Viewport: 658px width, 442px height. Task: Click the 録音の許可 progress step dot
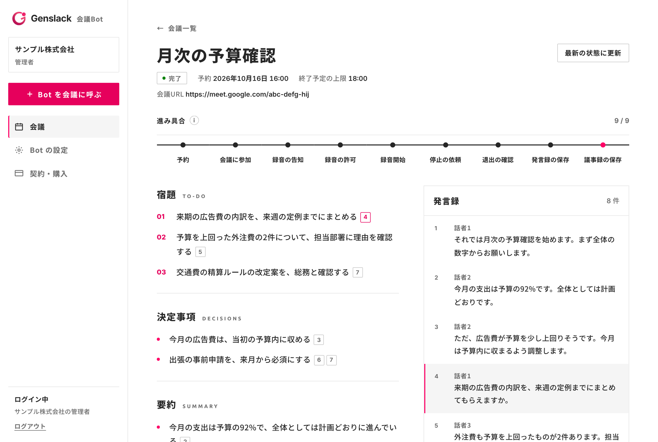340,145
